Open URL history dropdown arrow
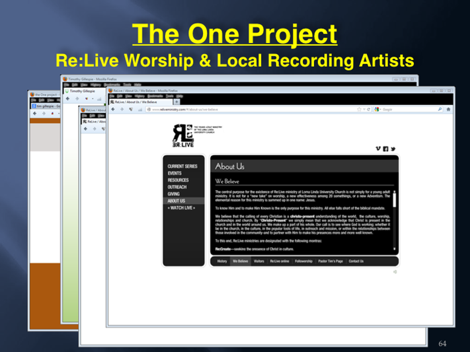Screen dimensions: 470x352 364,110
